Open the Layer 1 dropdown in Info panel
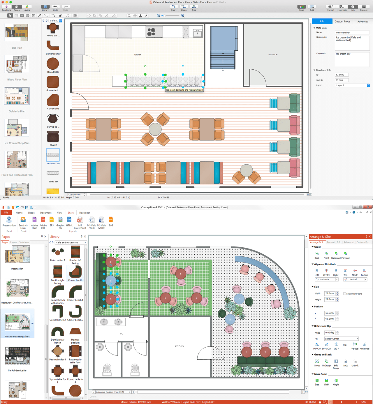373x405 pixels. click(368, 85)
